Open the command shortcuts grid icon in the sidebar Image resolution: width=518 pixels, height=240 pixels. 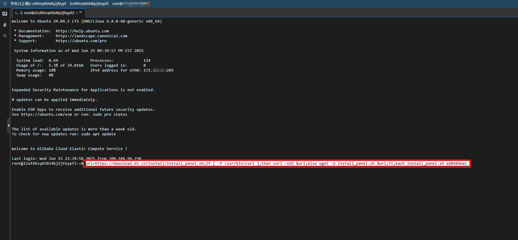coord(5,35)
